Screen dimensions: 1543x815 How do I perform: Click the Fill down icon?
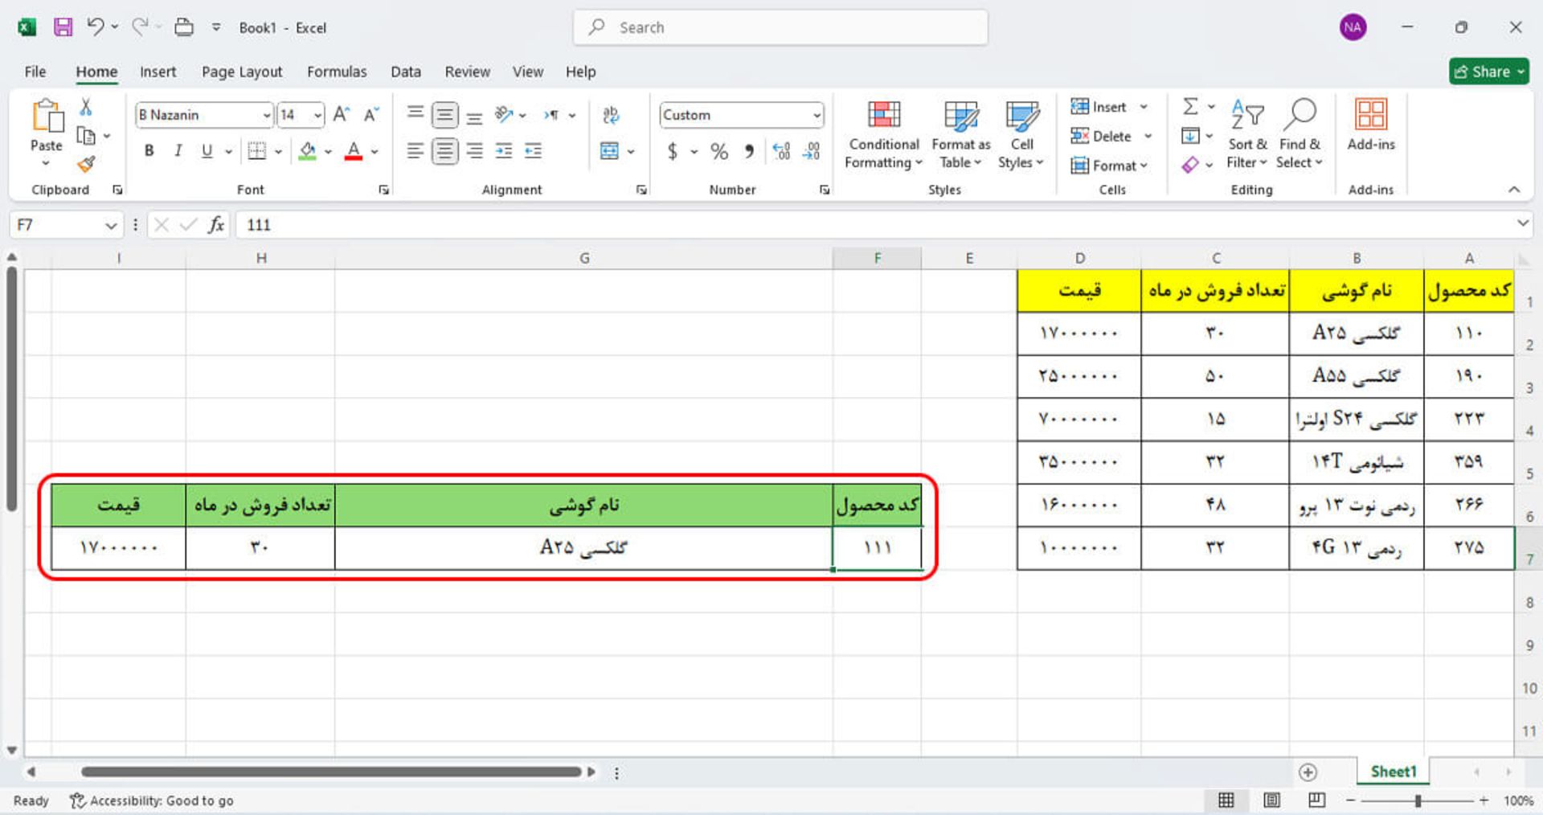pos(1190,136)
